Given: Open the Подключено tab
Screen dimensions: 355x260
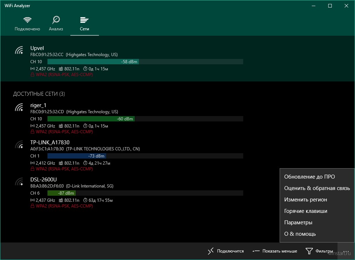Looking at the screenshot, I should coord(27,24).
